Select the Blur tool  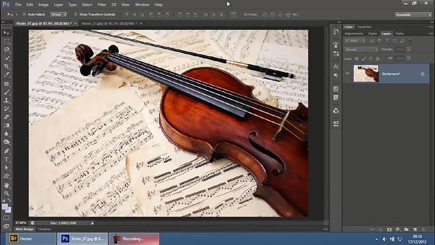[6, 134]
